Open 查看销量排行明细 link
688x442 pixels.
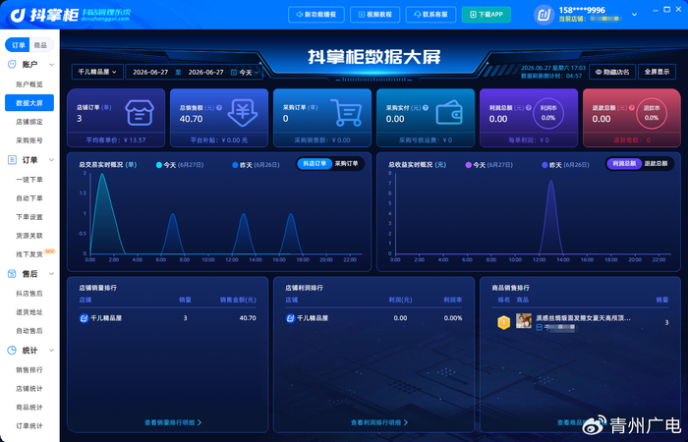[x=173, y=422]
